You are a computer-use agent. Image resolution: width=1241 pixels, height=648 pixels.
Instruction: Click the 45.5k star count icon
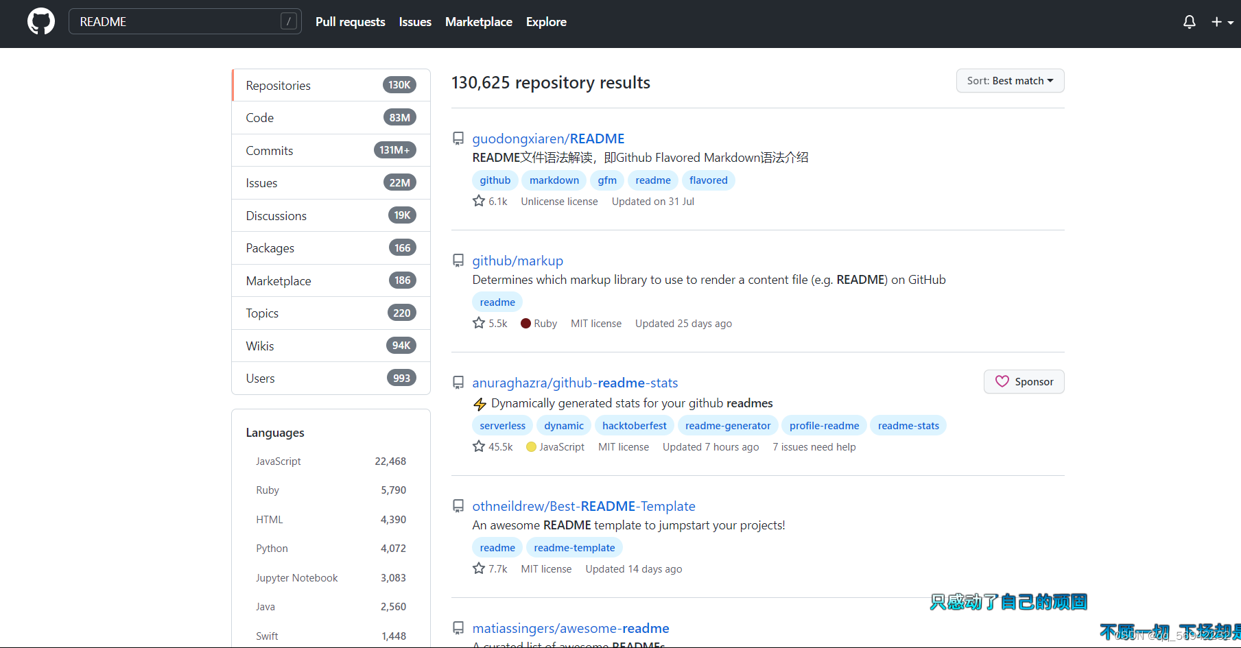[x=479, y=446]
